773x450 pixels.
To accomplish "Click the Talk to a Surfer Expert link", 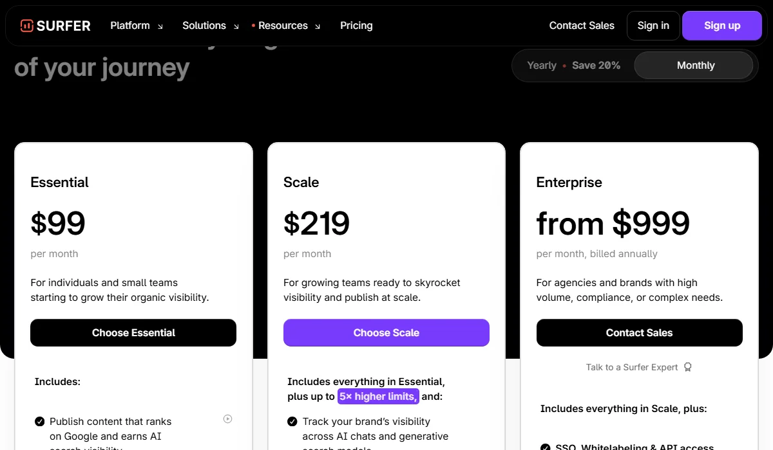I will coord(632,366).
